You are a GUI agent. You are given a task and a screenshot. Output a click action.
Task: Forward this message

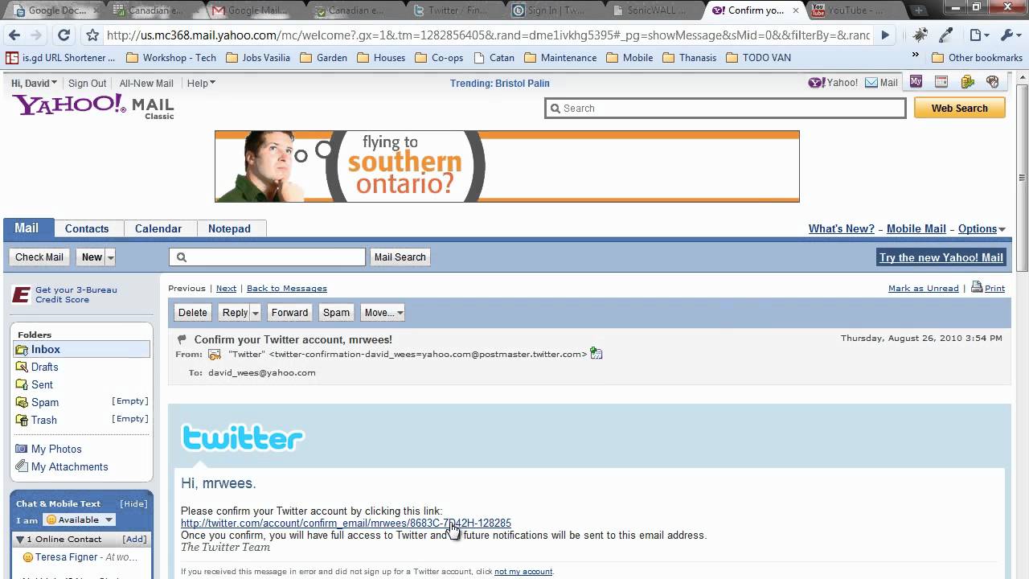point(289,313)
